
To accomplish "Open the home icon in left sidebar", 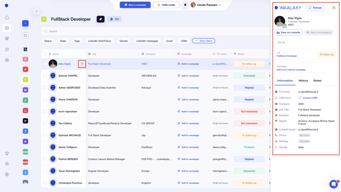I will pyautogui.click(x=7, y=18).
